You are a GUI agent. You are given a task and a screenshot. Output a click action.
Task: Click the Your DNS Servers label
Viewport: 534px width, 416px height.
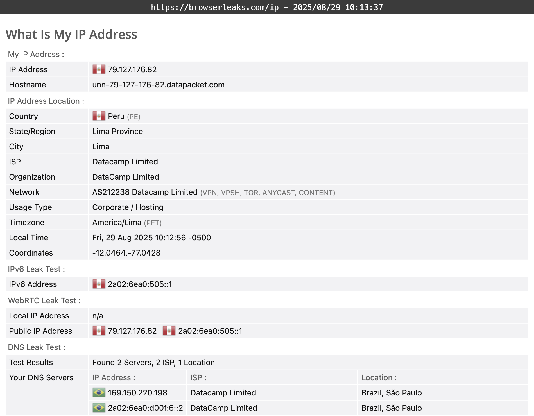click(41, 377)
